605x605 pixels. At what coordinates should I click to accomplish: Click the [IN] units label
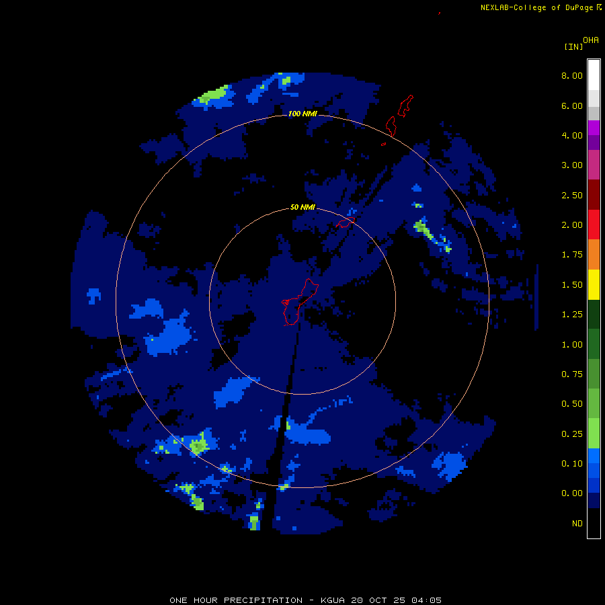(x=573, y=46)
